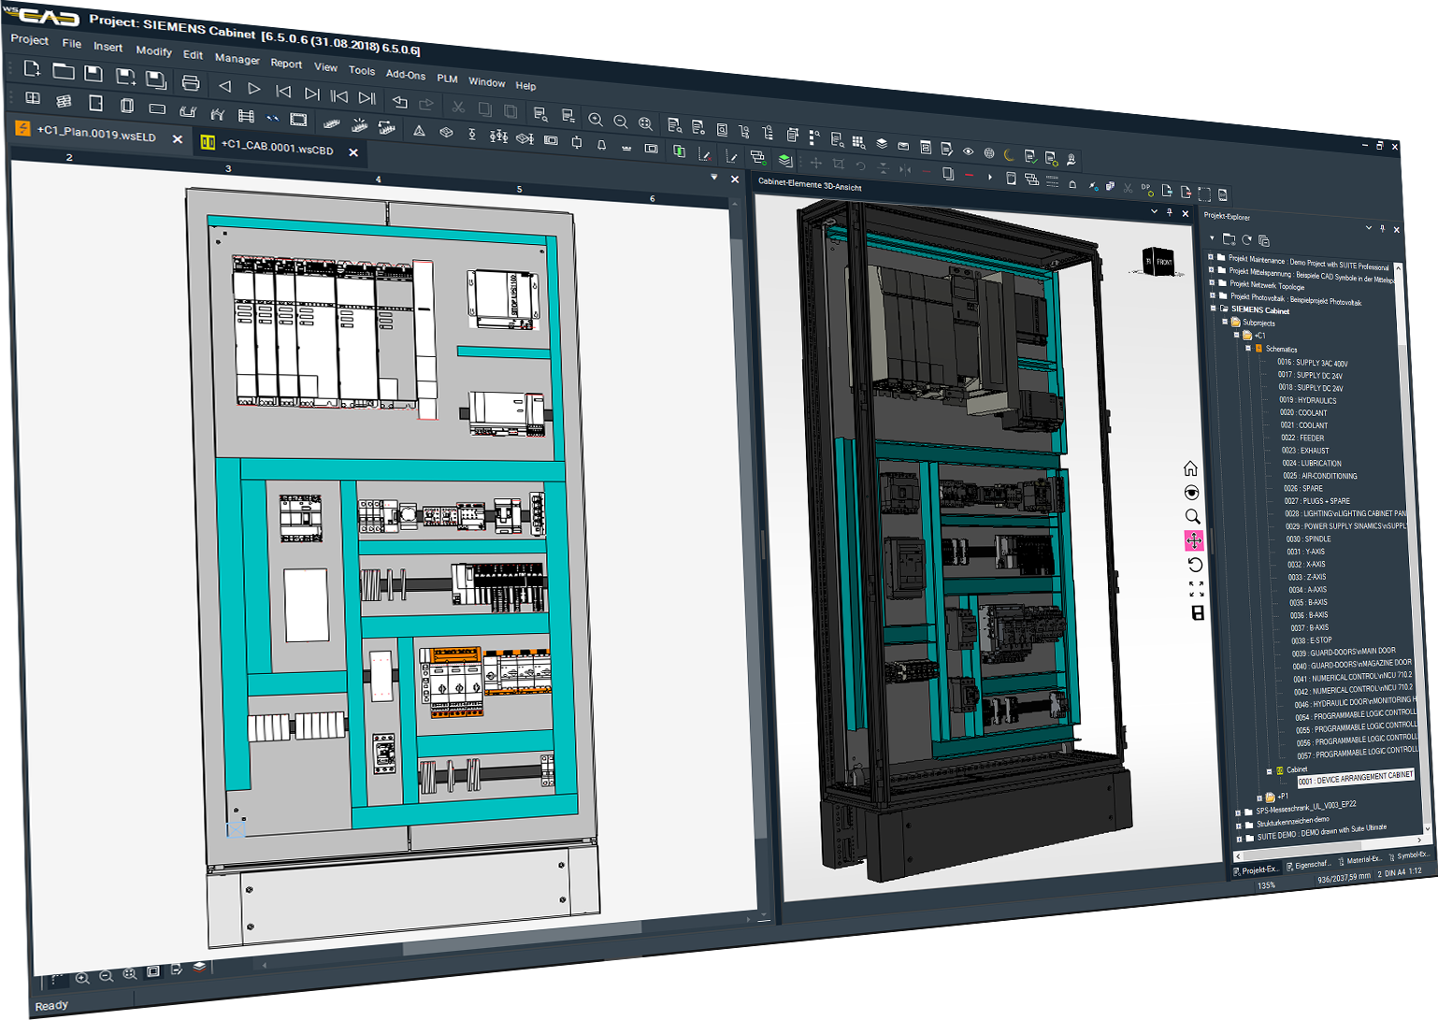1438x1020 pixels.
Task: Jump to last page icon
Action: point(312,93)
